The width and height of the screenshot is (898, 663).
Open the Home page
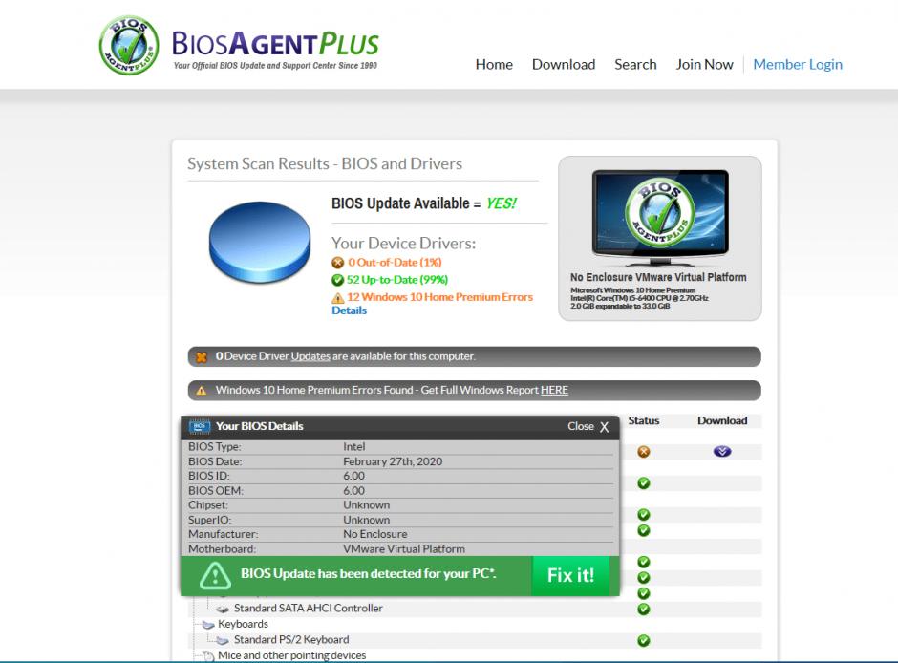(x=494, y=65)
